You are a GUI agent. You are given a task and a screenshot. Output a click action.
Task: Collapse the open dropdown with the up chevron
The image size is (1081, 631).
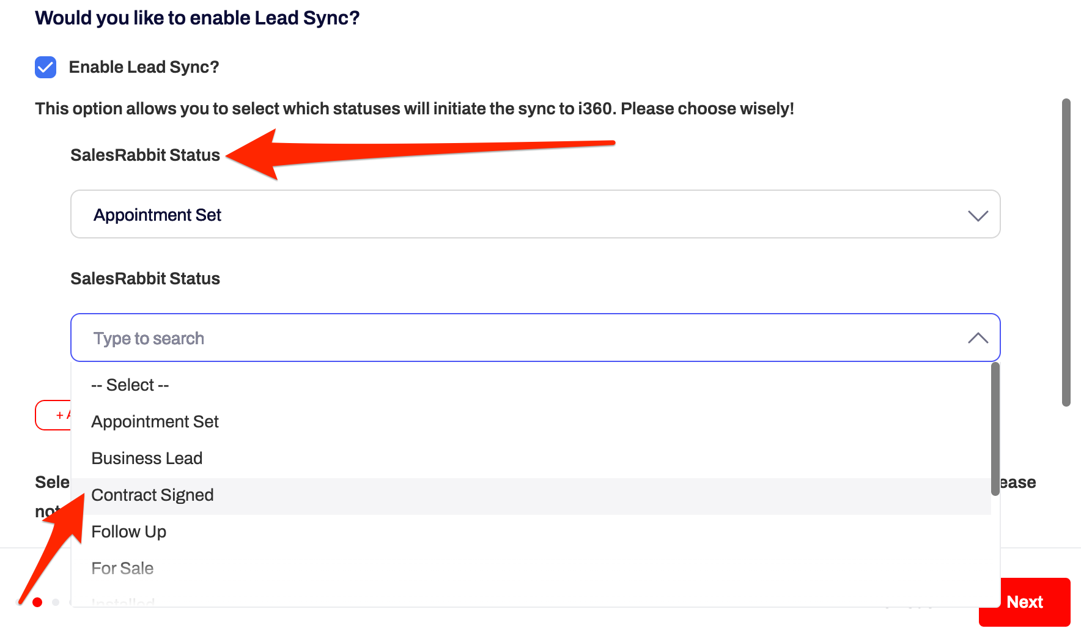[x=978, y=338]
